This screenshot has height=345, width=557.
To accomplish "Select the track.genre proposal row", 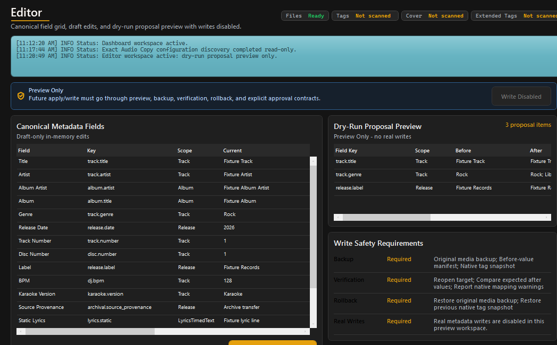I will click(x=442, y=175).
